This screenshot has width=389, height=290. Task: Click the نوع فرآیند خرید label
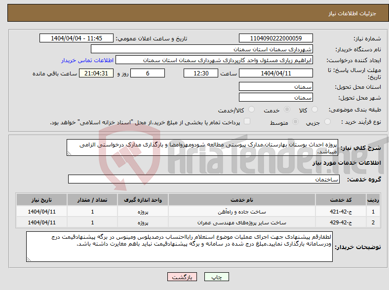[361, 122]
